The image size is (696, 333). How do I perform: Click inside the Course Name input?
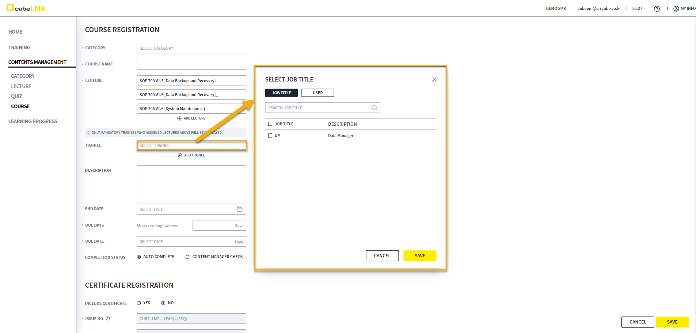[x=191, y=64]
